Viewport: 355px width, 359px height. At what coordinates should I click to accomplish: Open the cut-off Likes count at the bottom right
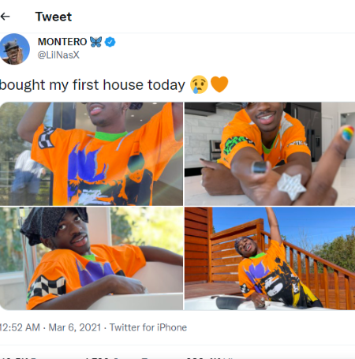(x=211, y=358)
